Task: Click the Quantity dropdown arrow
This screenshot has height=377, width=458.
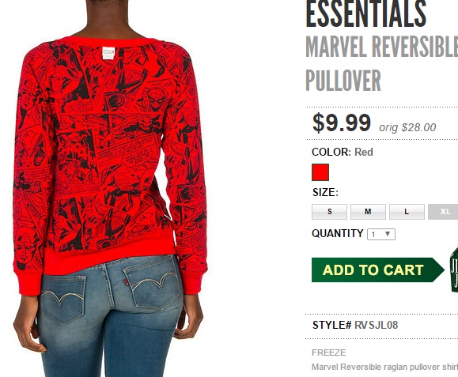Action: pos(388,234)
